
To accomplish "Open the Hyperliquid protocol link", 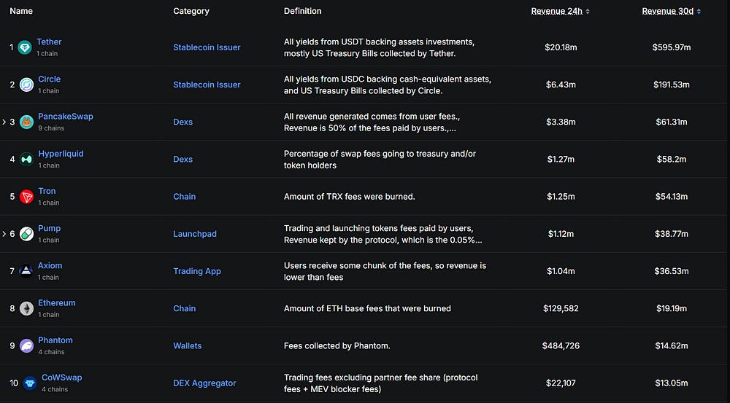I will pyautogui.click(x=61, y=153).
